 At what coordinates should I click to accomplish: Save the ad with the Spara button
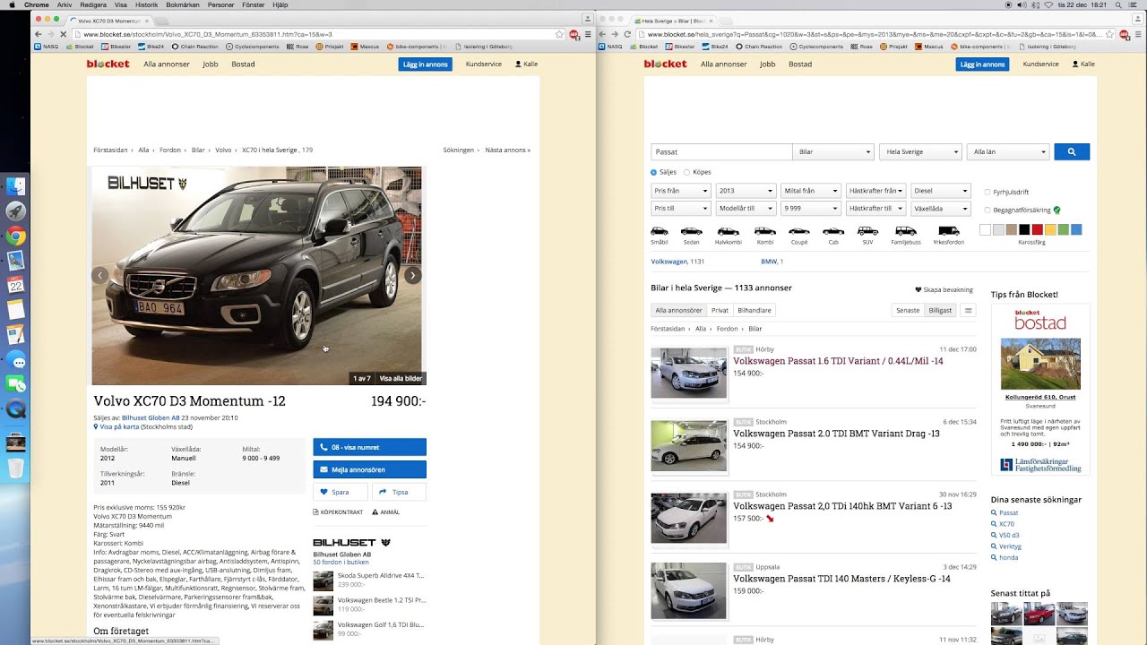coord(341,492)
